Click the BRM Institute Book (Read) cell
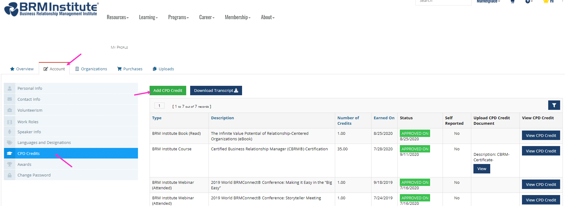 click(x=176, y=134)
